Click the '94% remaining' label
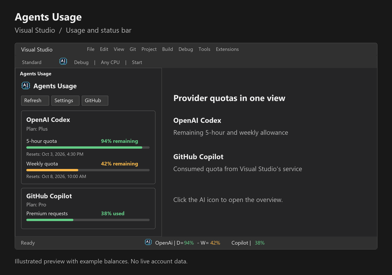392x275 pixels. pos(119,141)
